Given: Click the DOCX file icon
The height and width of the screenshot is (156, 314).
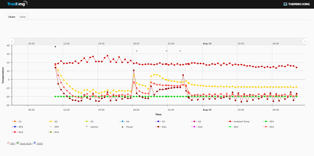Looking at the screenshot, I should tap(35, 143).
